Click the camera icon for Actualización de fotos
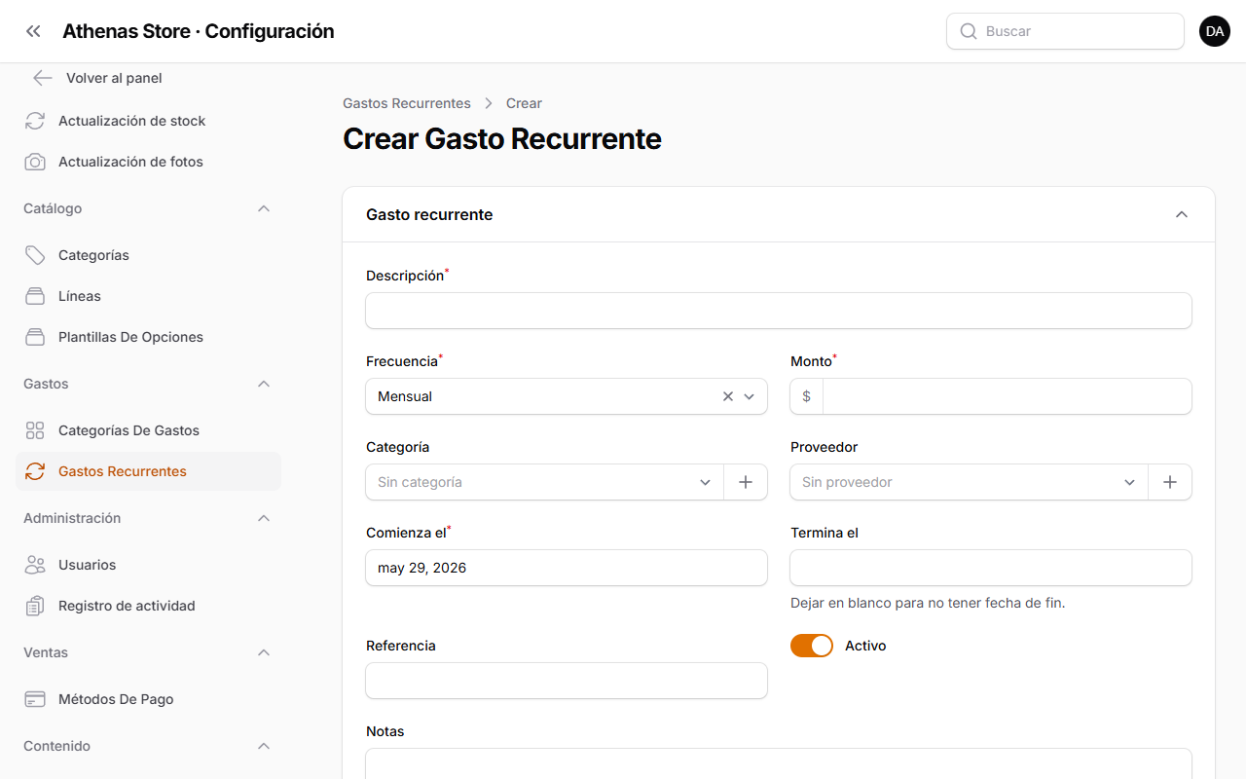This screenshot has height=779, width=1246. coord(35,162)
